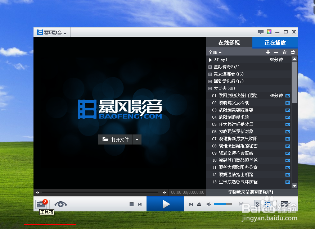This screenshot has height=229, width=315.
Task: Open the video check-mark tool icon
Action: click(285, 204)
